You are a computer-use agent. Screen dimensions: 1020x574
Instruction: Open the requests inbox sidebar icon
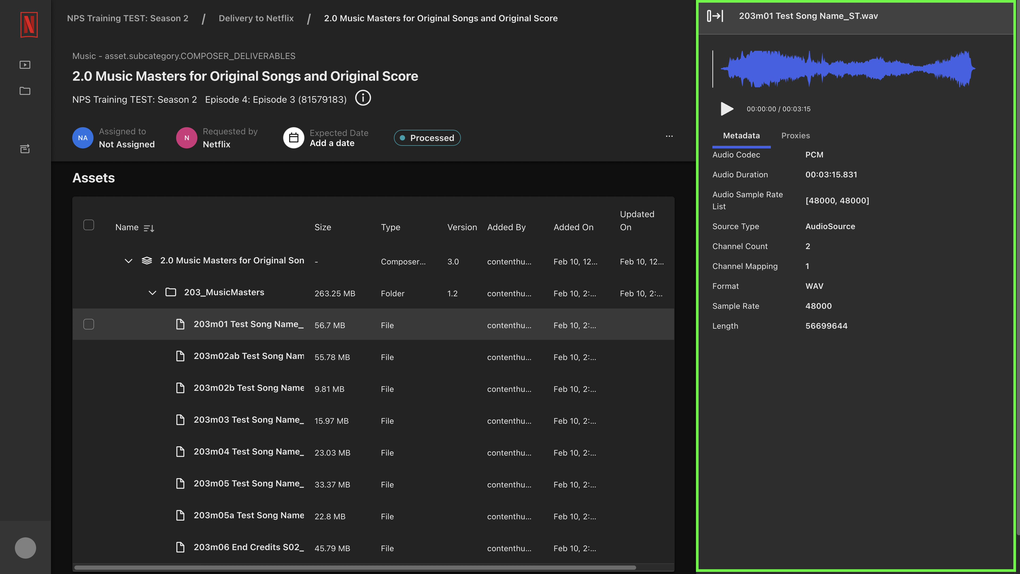pyautogui.click(x=25, y=148)
